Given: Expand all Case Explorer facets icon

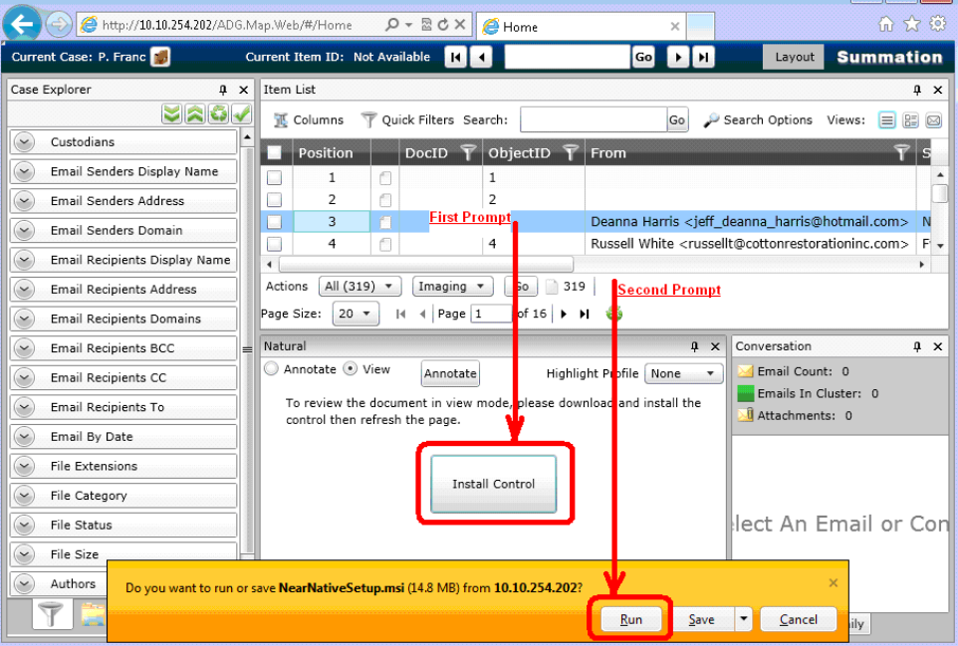Looking at the screenshot, I should point(171,113).
